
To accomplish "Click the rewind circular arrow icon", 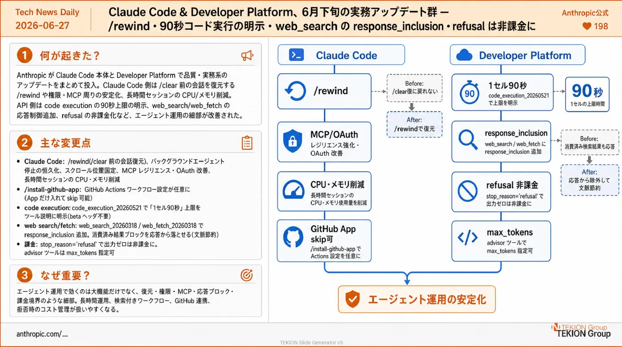I will point(295,91).
